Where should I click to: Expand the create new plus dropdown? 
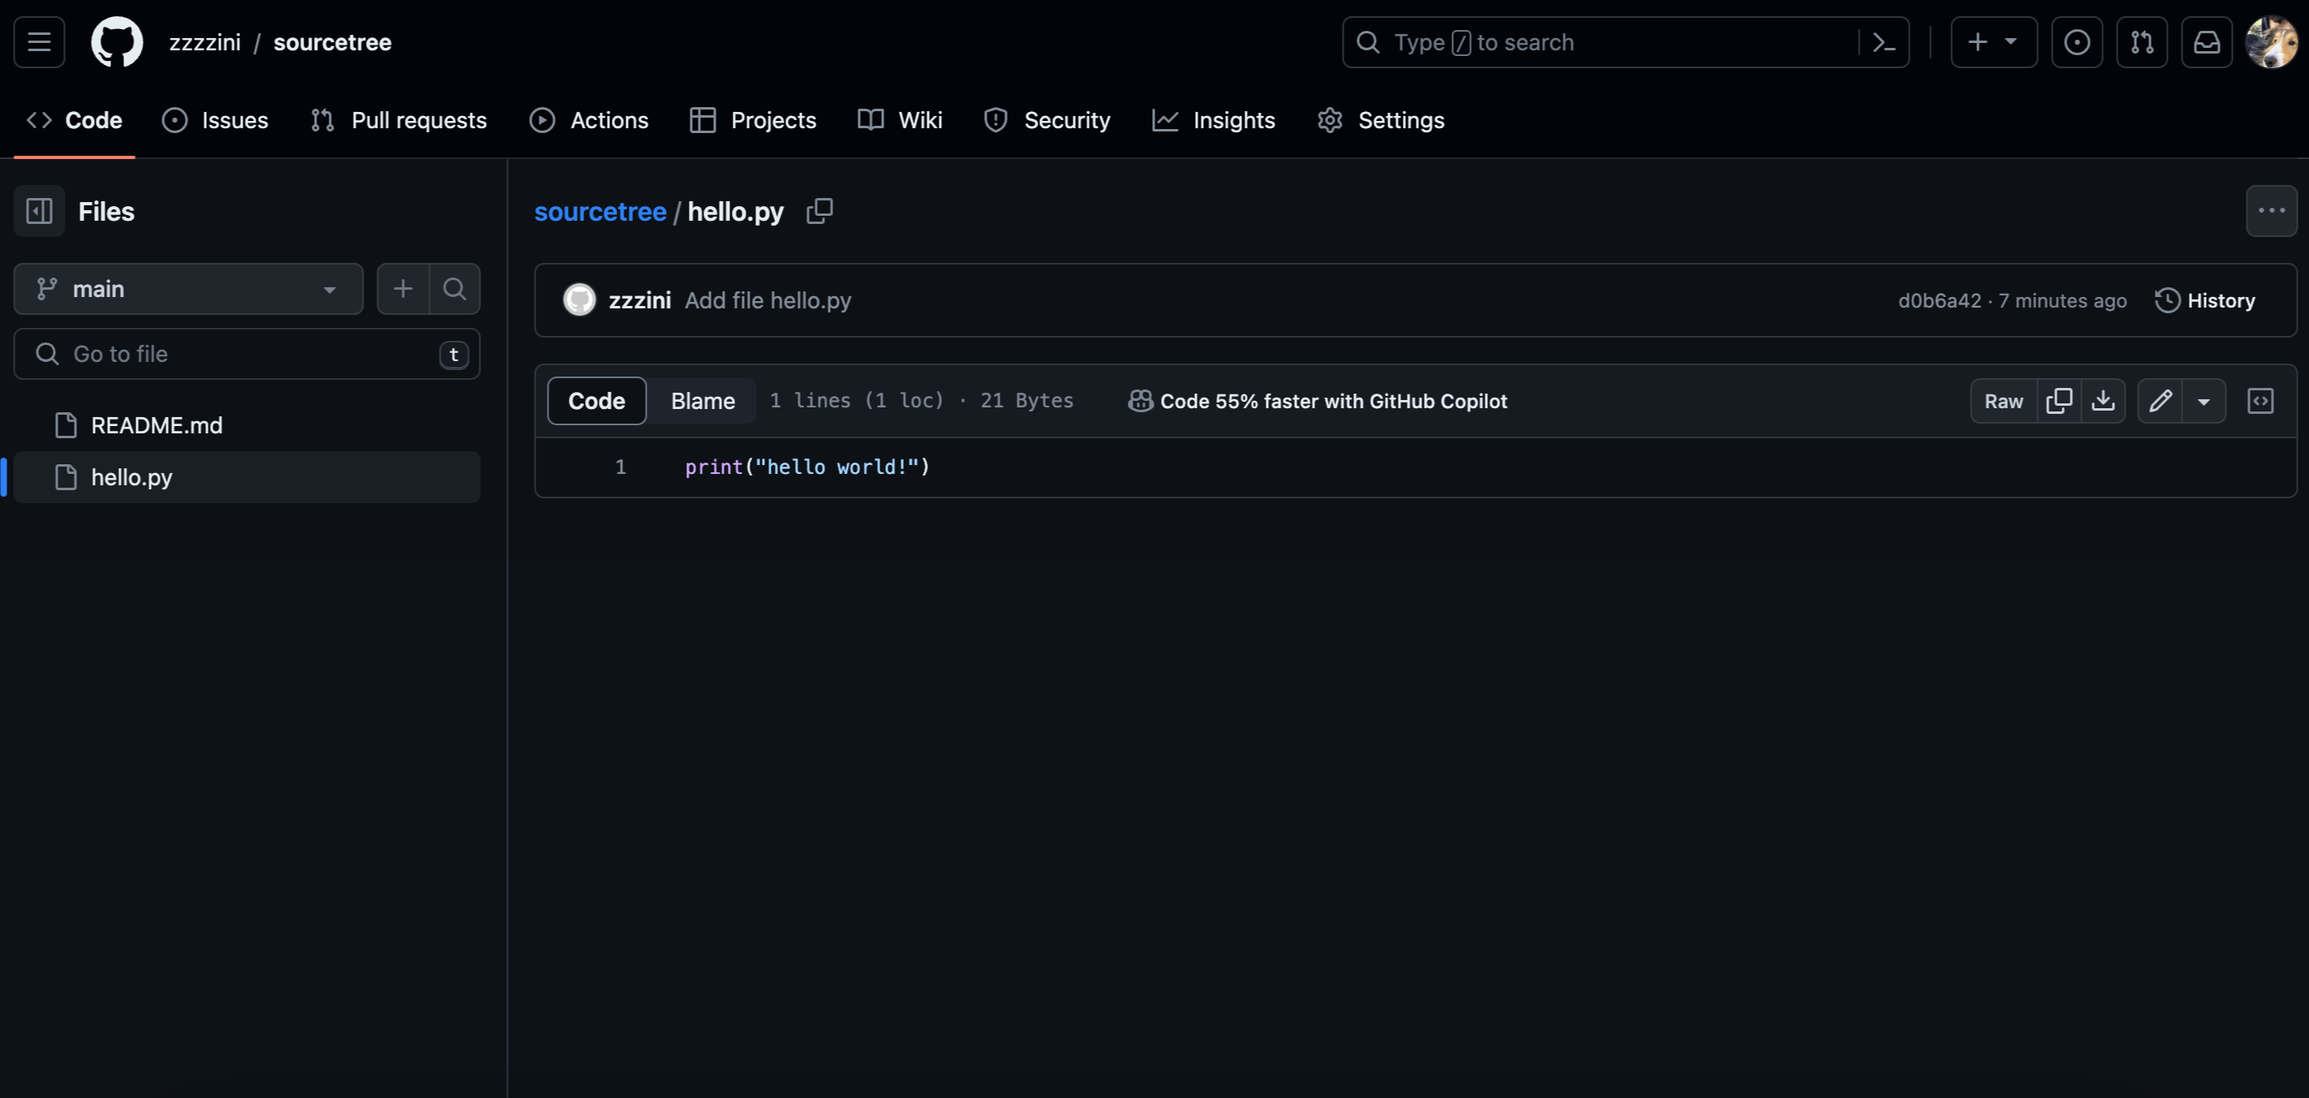(x=1993, y=42)
